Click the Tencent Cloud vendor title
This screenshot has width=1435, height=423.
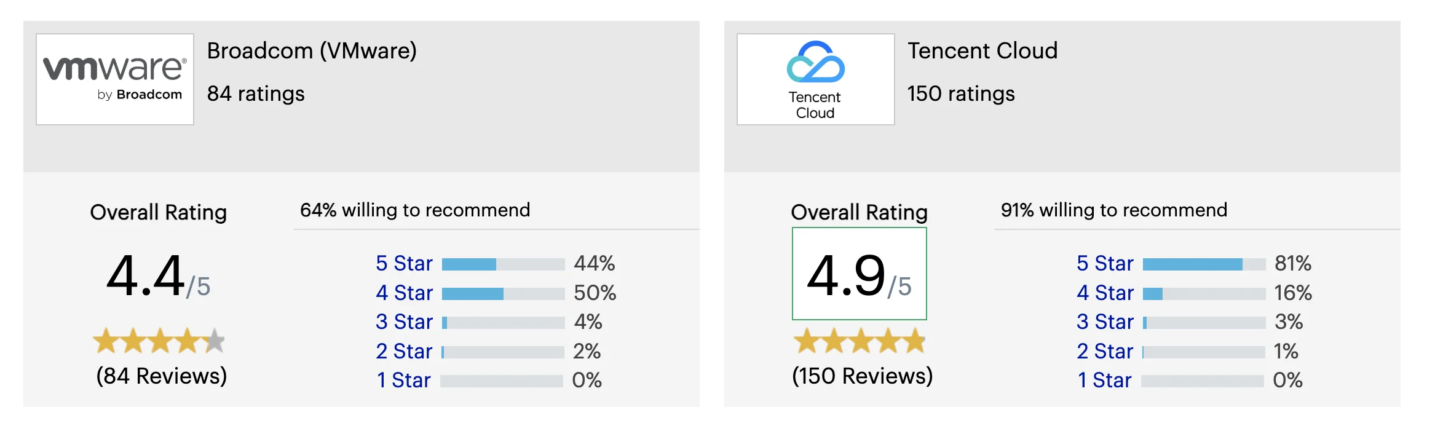coord(982,50)
